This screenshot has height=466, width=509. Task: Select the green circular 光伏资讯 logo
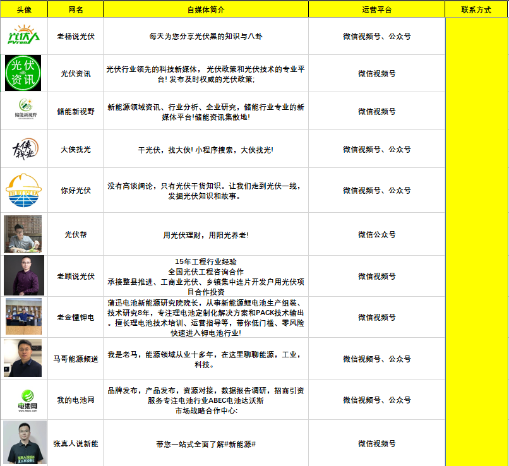(x=23, y=73)
